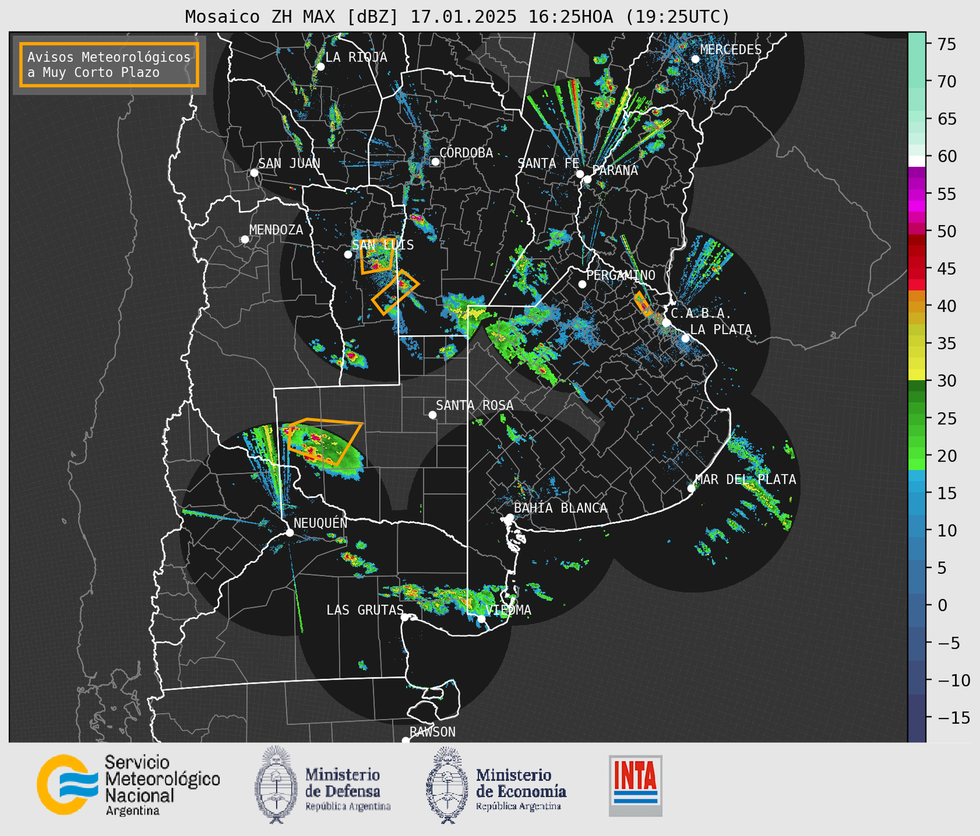Click the orange warning polygon east of San Luis
The image size is (980, 836).
(378, 256)
